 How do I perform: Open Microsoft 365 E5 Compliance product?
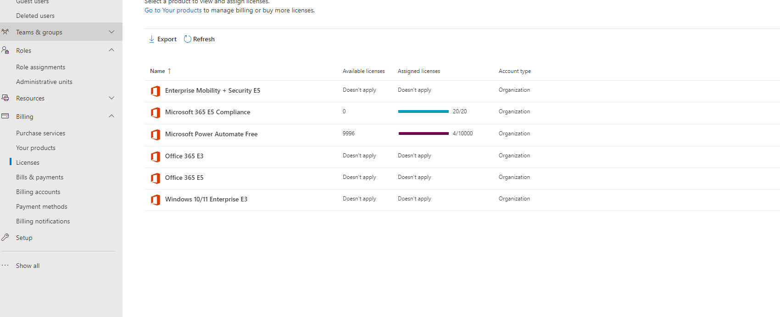pyautogui.click(x=207, y=112)
